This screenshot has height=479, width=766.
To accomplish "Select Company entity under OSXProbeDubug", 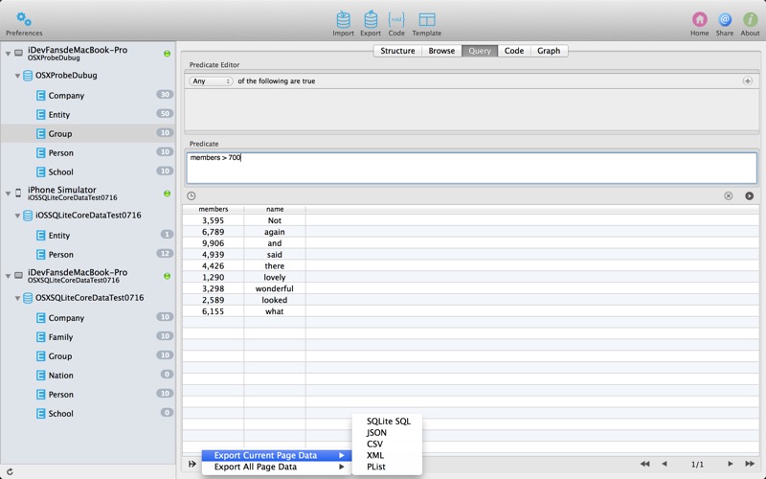I will pos(88,95).
